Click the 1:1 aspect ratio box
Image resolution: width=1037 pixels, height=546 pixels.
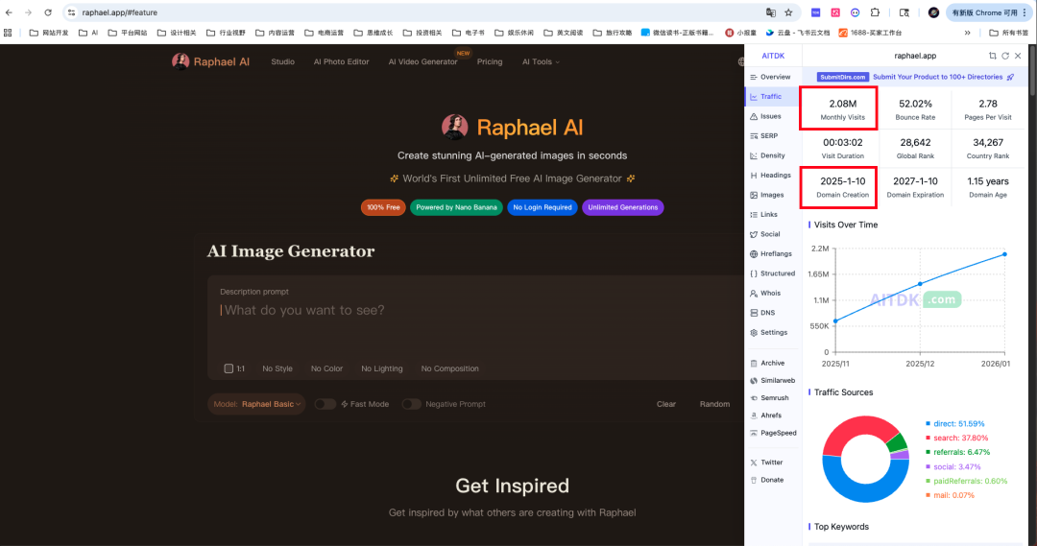click(234, 368)
